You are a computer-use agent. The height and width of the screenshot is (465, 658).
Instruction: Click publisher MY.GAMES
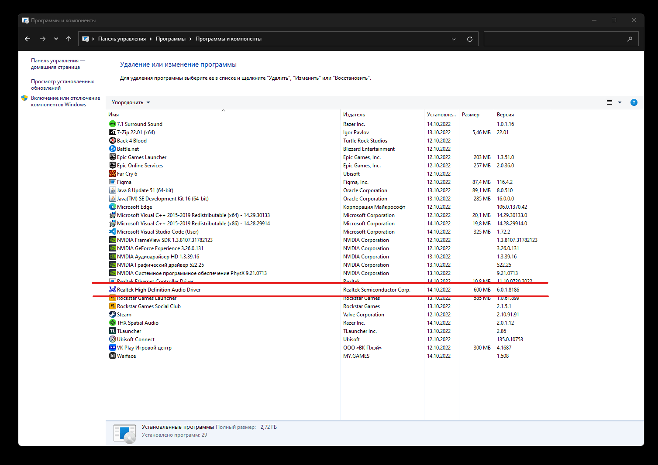356,356
